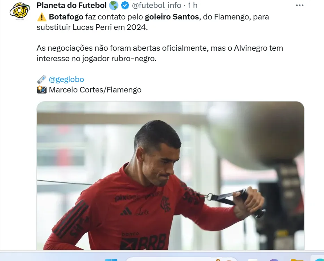The height and width of the screenshot is (261, 324).
Task: Click the purple round taskbar app icon
Action: [x=274, y=260]
